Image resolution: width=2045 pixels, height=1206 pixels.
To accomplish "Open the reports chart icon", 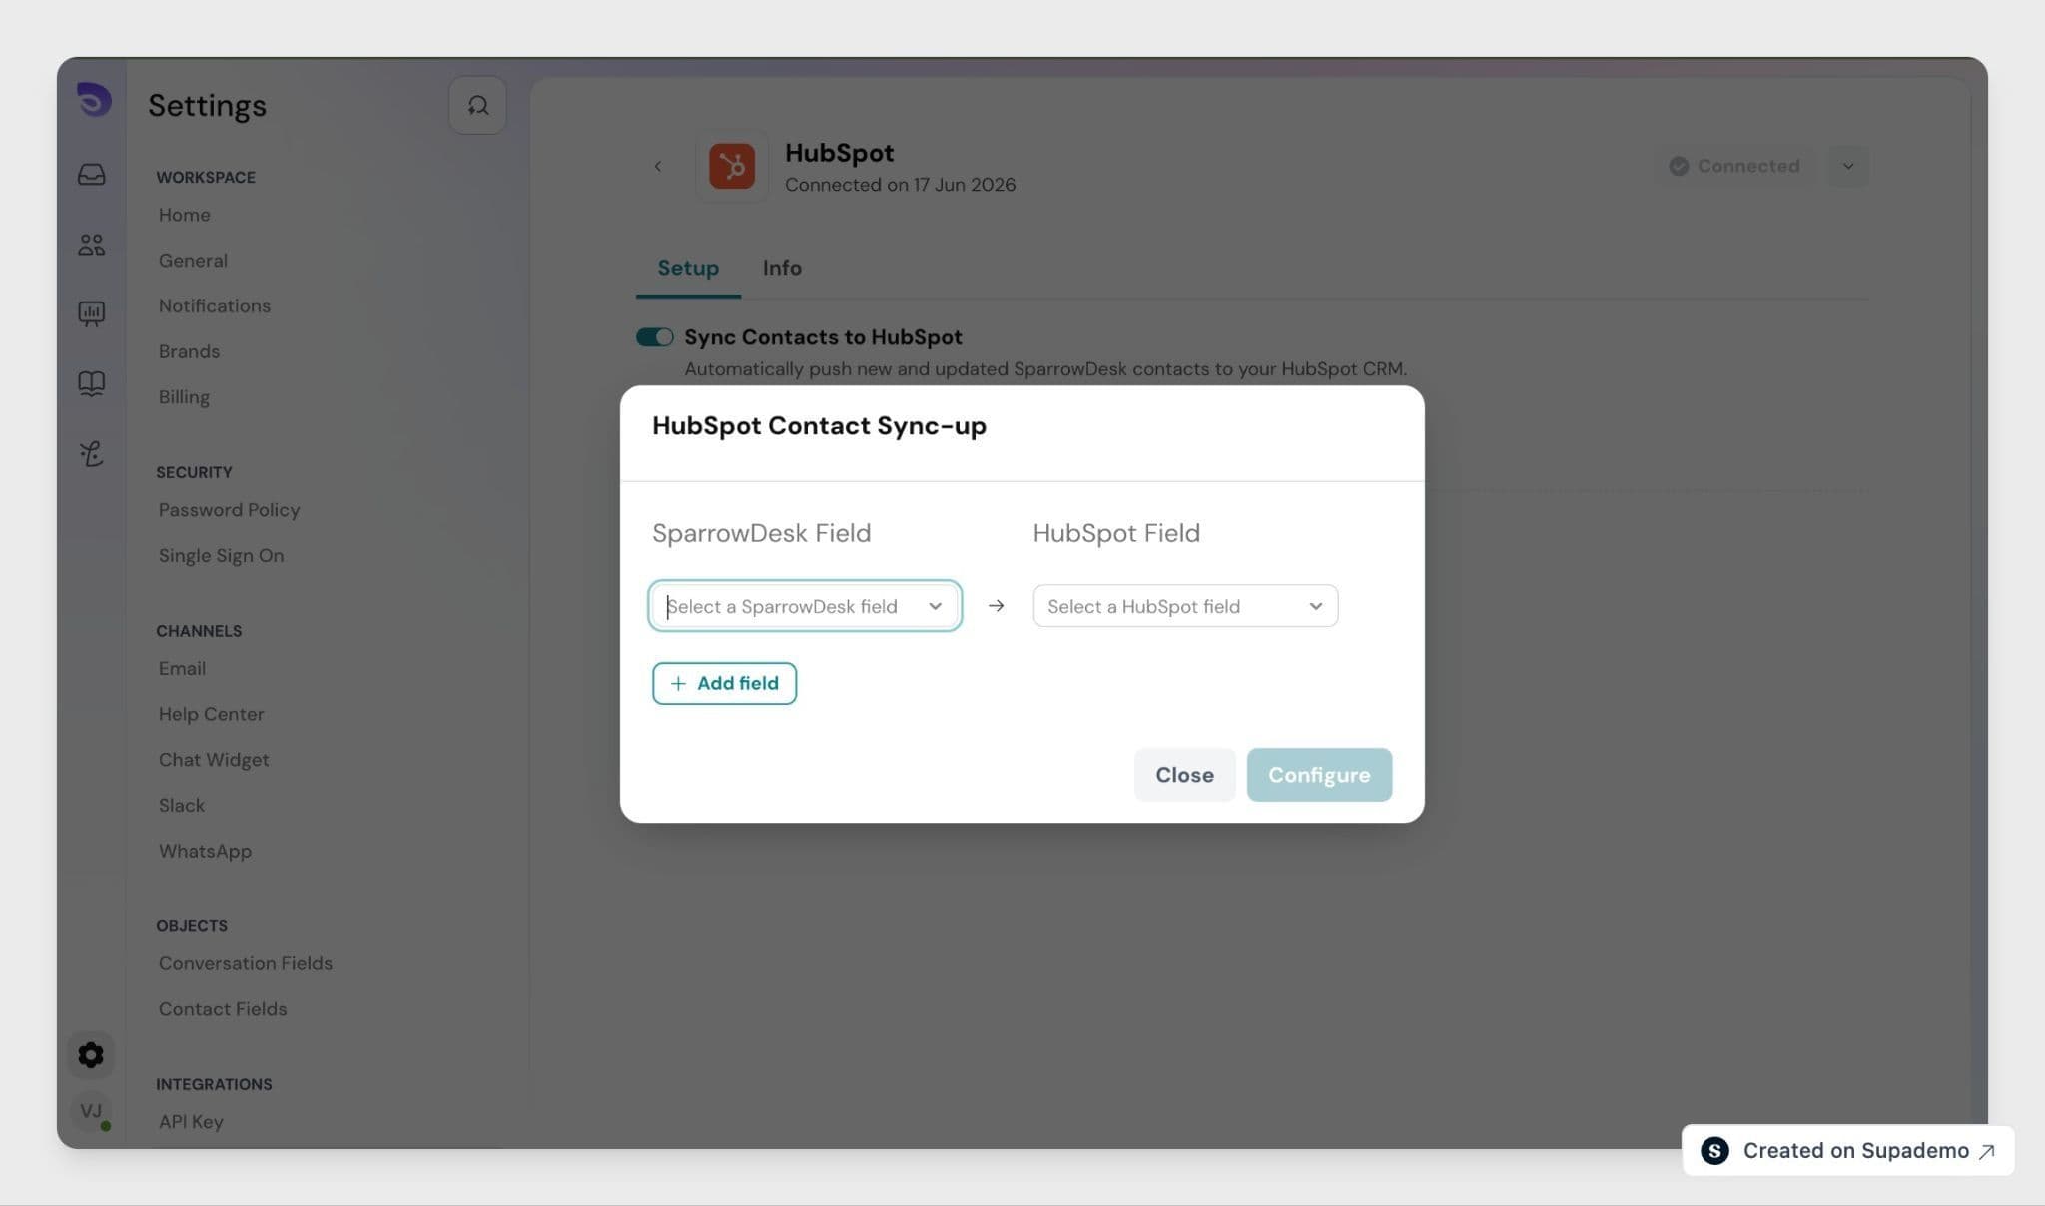I will click(92, 314).
